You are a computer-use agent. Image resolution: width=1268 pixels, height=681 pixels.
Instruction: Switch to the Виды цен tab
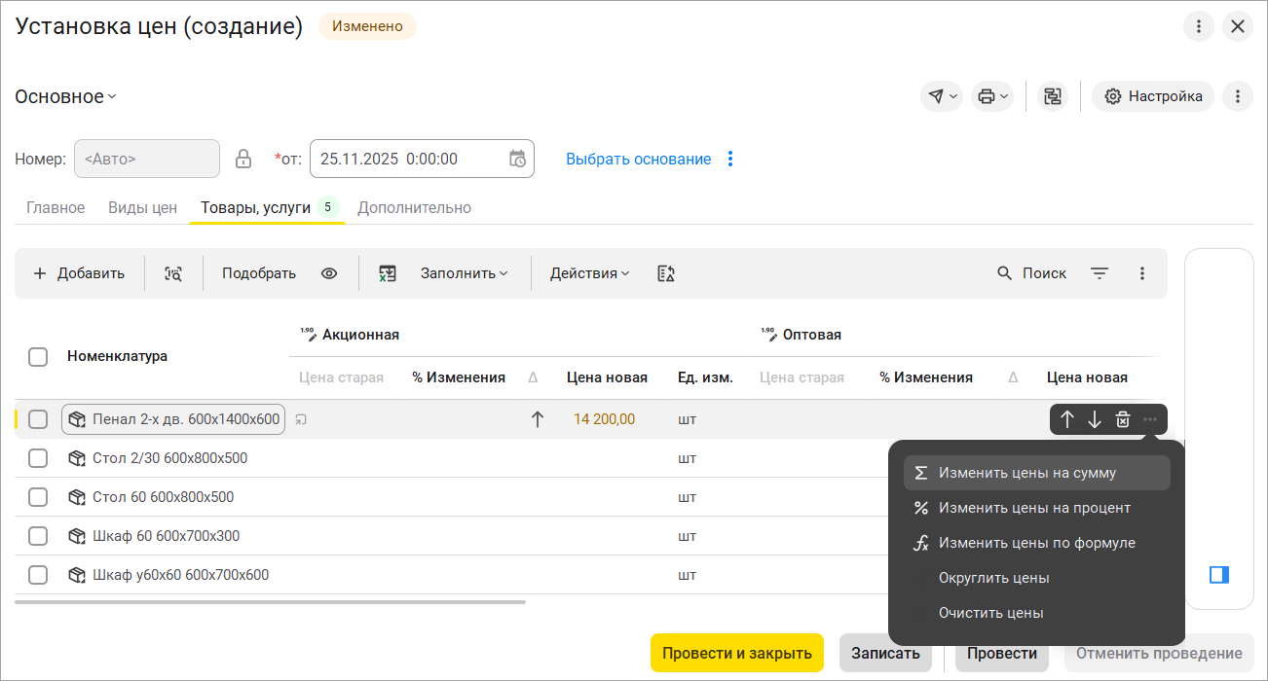coord(142,207)
